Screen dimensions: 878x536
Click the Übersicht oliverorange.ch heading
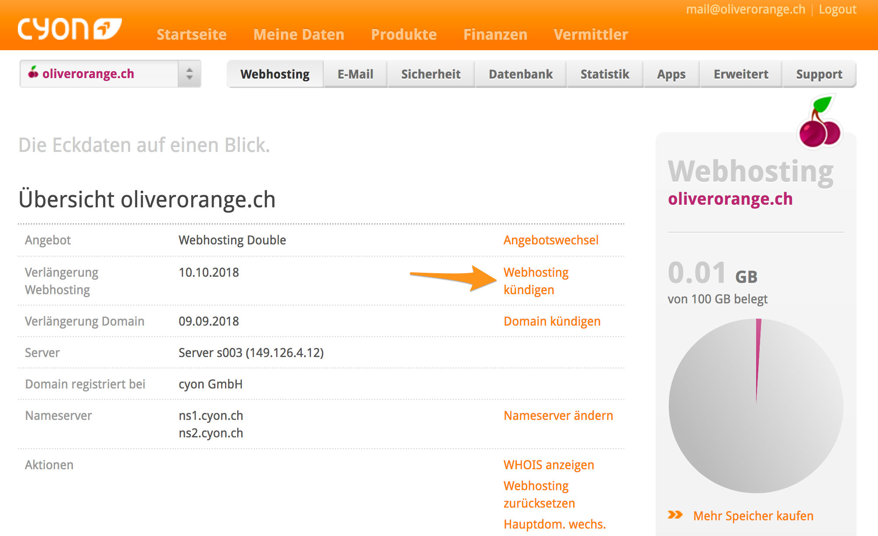pos(147,199)
